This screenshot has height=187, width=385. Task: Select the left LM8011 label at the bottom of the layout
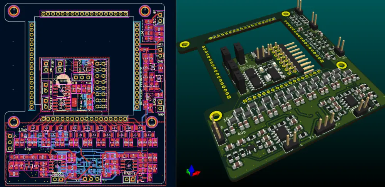58,174
